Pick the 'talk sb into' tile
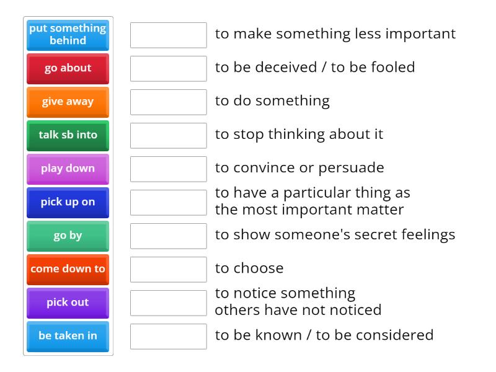Image resolution: width=496 pixels, height=372 pixels. (x=67, y=135)
